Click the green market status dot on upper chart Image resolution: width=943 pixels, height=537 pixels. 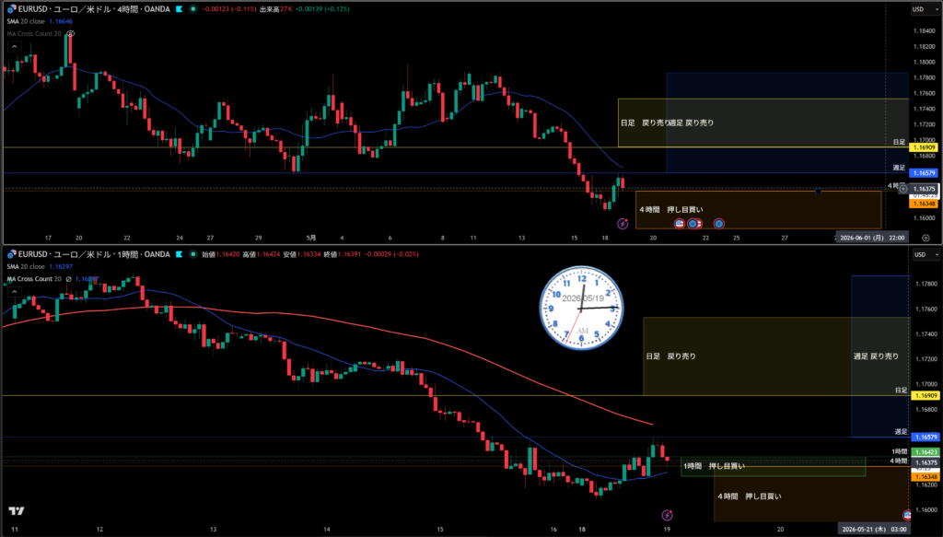click(x=193, y=9)
